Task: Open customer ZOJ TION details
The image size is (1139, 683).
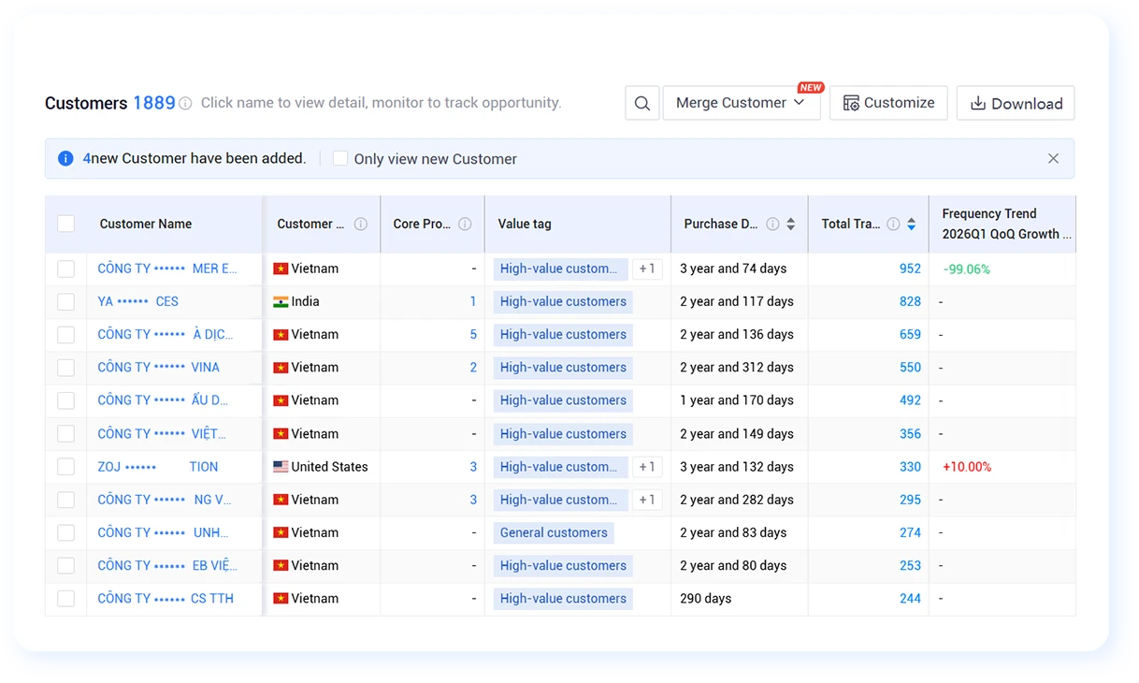Action: (157, 467)
